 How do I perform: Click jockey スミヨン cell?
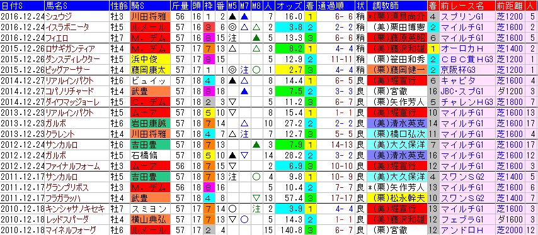[x=150, y=209]
